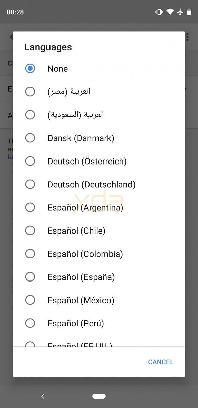Screen dimensions: 198x408
Task: Select Arabic (Saudi Arabia) second Arabic option
Action: pyautogui.click(x=30, y=115)
